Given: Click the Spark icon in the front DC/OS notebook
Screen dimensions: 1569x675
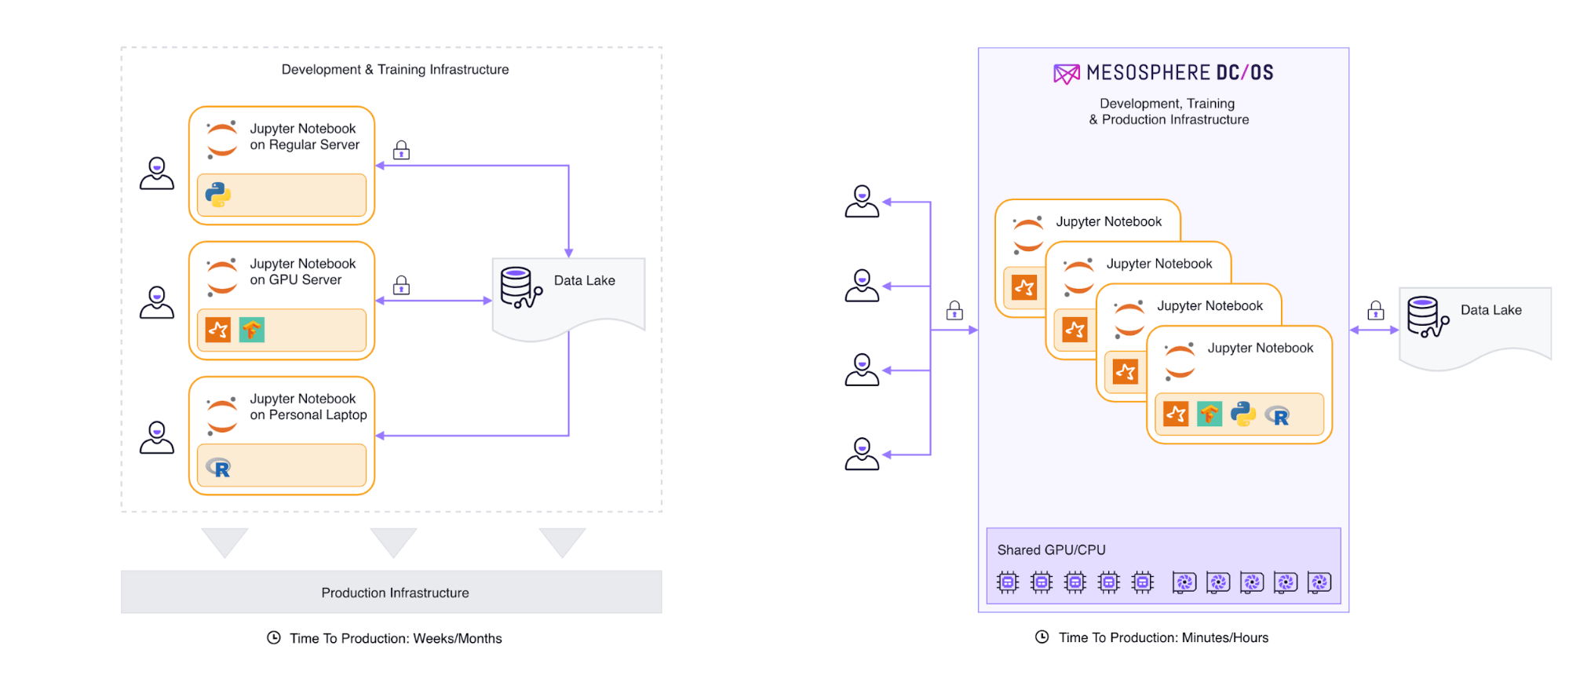Looking at the screenshot, I should pos(1176,414).
